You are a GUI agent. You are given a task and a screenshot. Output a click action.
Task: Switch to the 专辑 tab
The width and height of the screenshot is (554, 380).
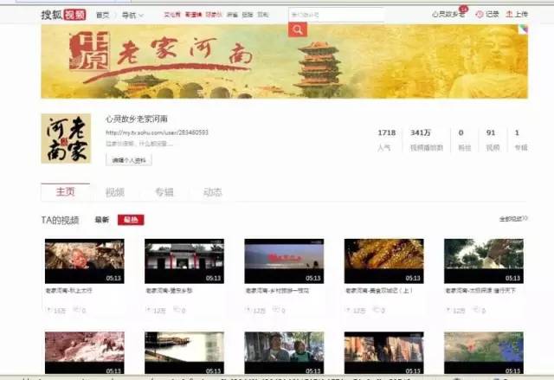[x=164, y=192]
